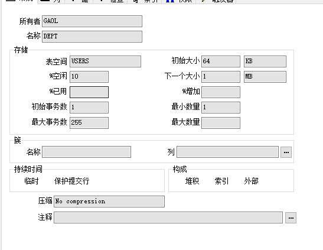Click the table 名称 field containing DEPT
This screenshot has width=323, height=250.
pyautogui.click(x=92, y=37)
